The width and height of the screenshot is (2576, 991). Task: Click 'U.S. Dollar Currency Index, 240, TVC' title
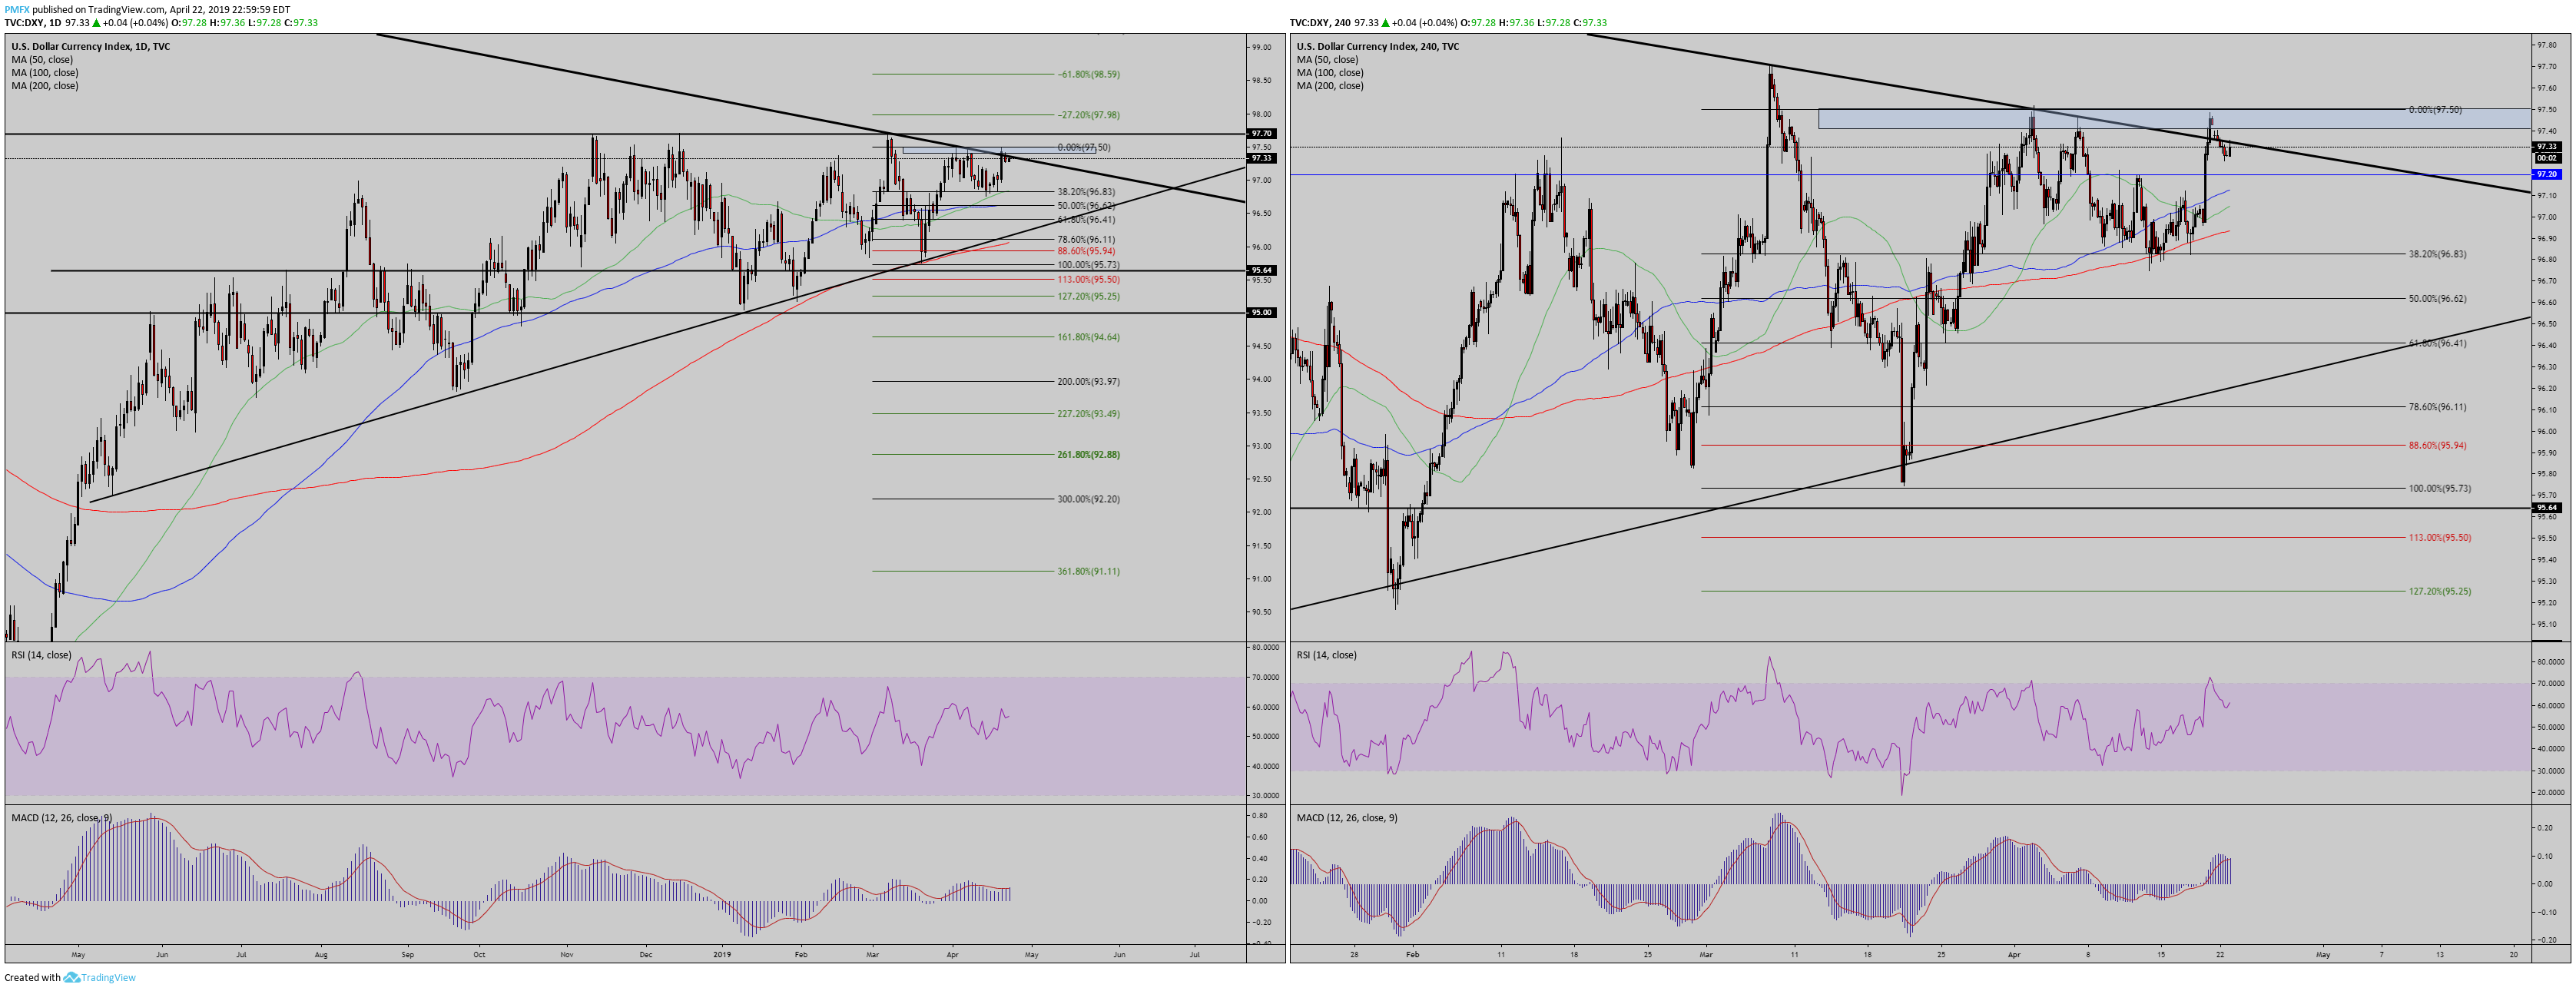pos(1378,47)
